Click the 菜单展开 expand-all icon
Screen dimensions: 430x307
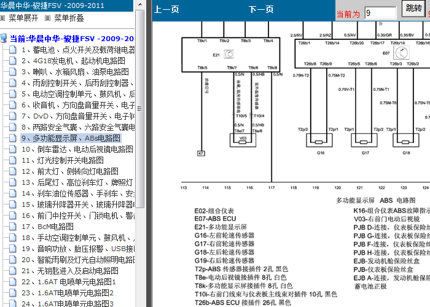point(2,18)
